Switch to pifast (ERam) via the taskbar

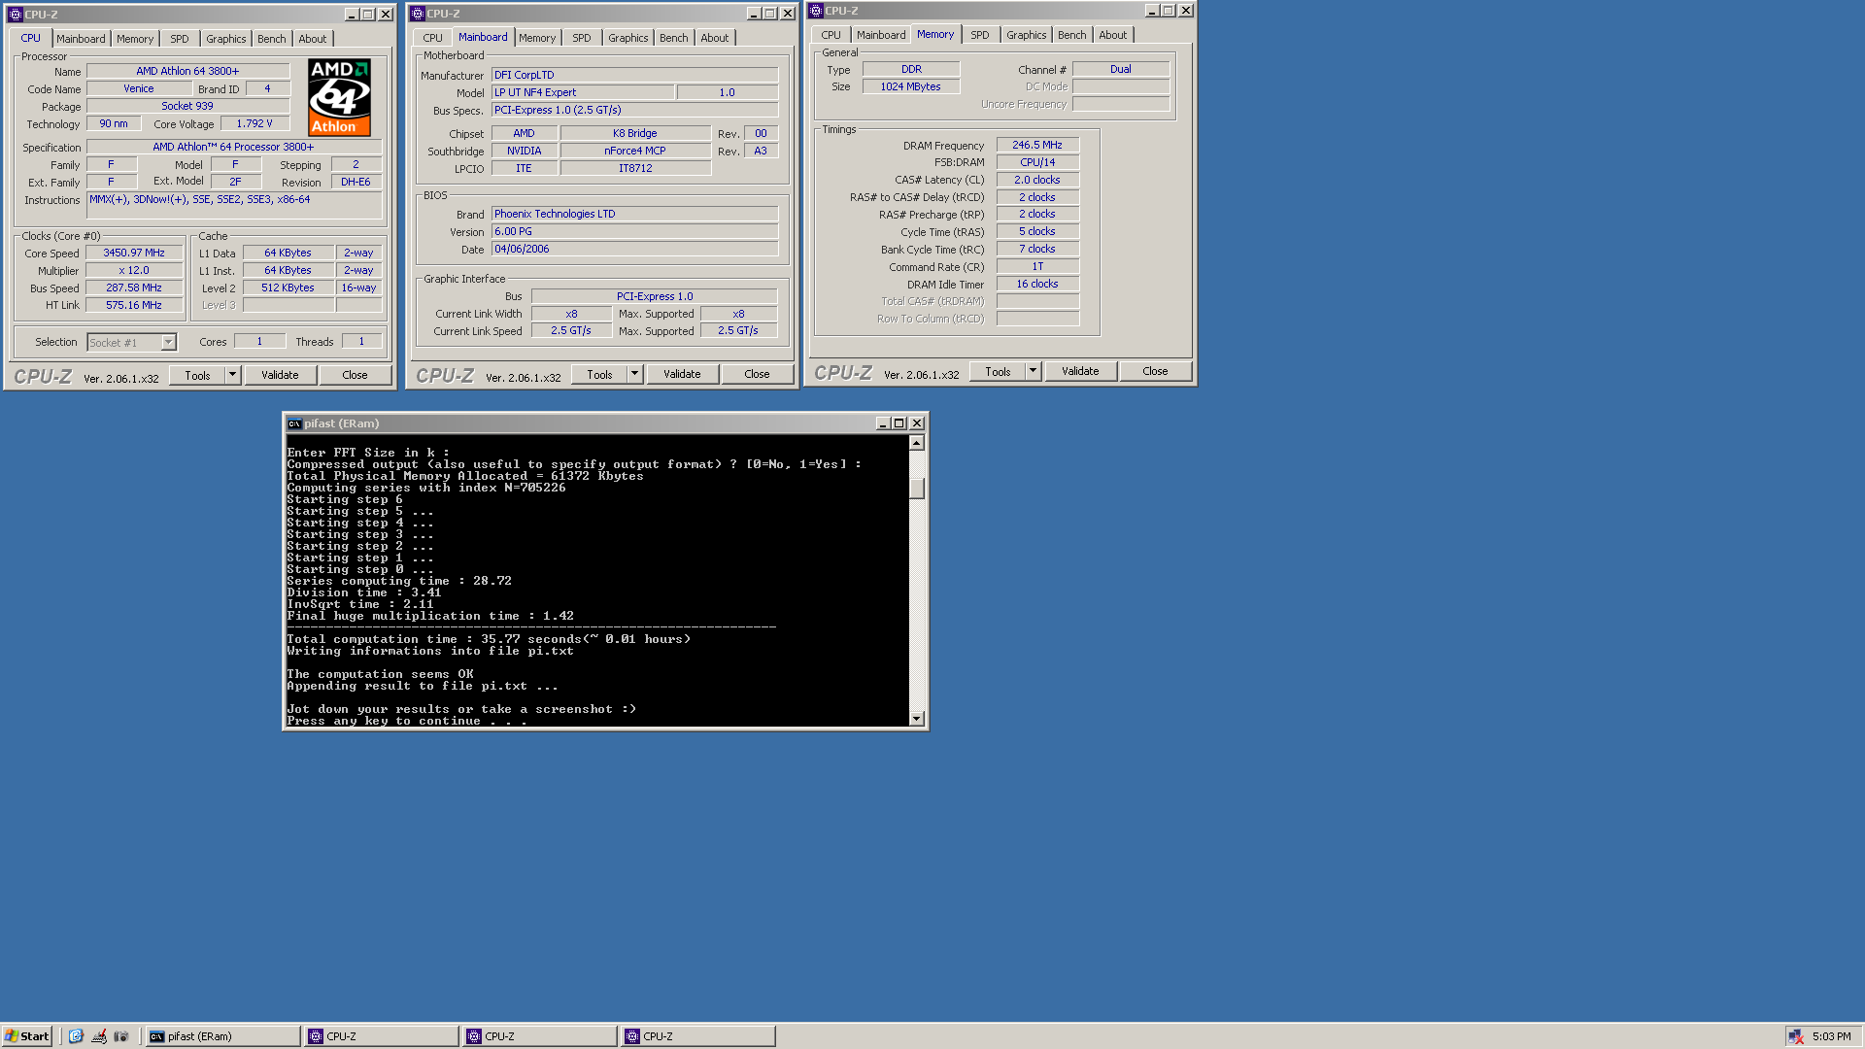[x=222, y=1036]
